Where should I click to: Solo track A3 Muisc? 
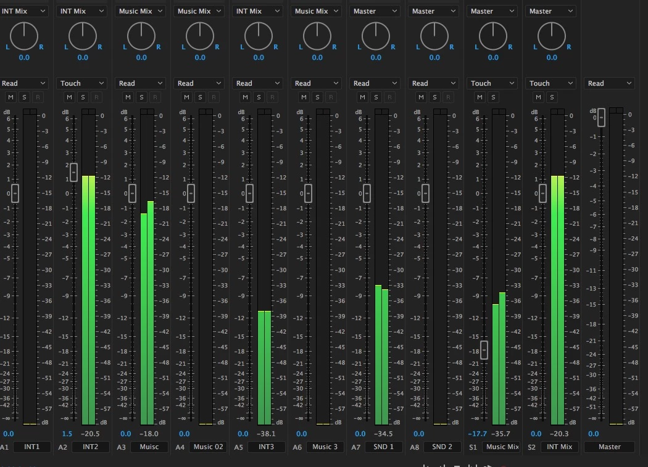pos(142,97)
